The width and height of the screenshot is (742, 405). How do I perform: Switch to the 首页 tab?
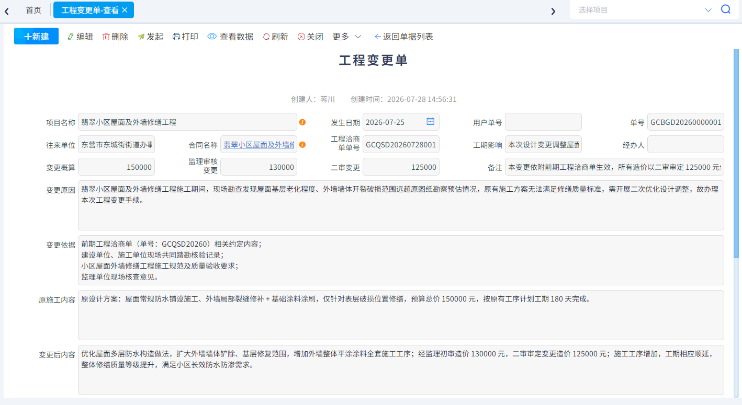tap(33, 10)
